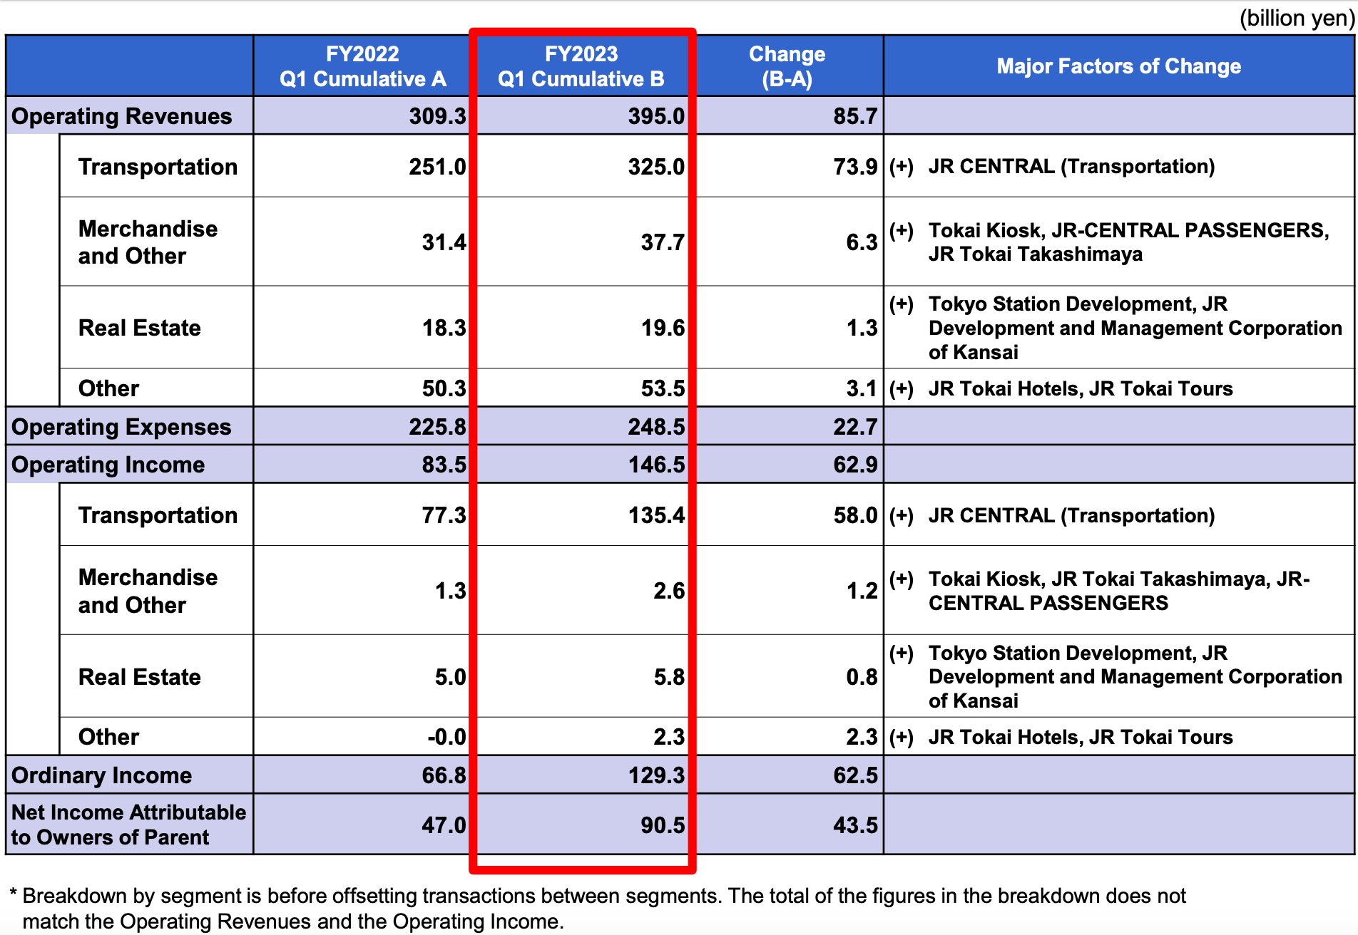
Task: Select the value 129.3
Action: click(656, 775)
